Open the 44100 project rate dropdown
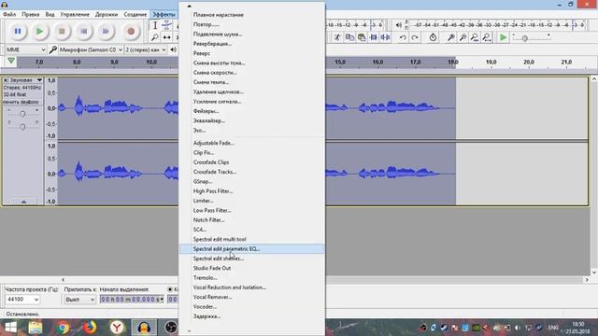Image resolution: width=598 pixels, height=336 pixels. coord(22,300)
